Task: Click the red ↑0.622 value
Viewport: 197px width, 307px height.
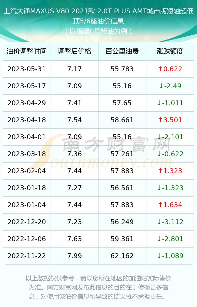Action: pyautogui.click(x=170, y=69)
